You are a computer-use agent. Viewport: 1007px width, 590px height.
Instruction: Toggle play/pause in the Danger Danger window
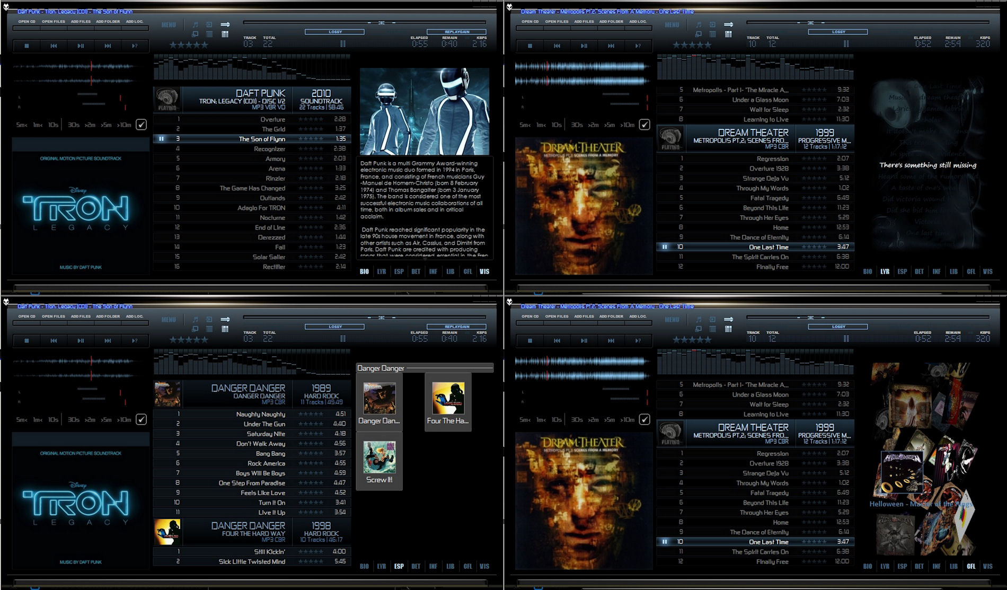pyautogui.click(x=81, y=341)
